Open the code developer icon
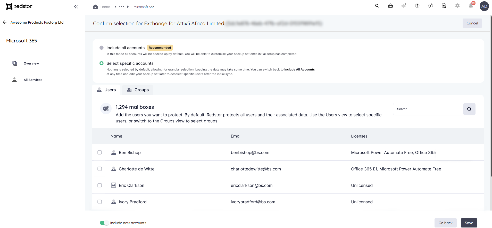 click(431, 6)
